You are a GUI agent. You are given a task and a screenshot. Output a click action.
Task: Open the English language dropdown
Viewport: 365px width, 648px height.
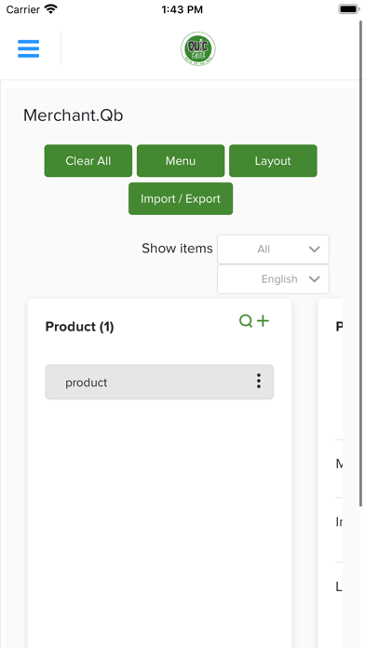point(273,279)
